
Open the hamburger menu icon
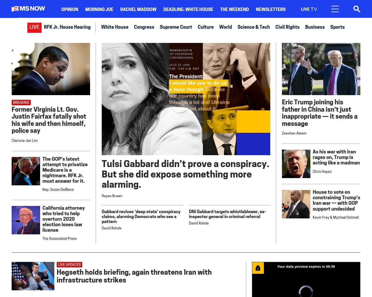(335, 9)
